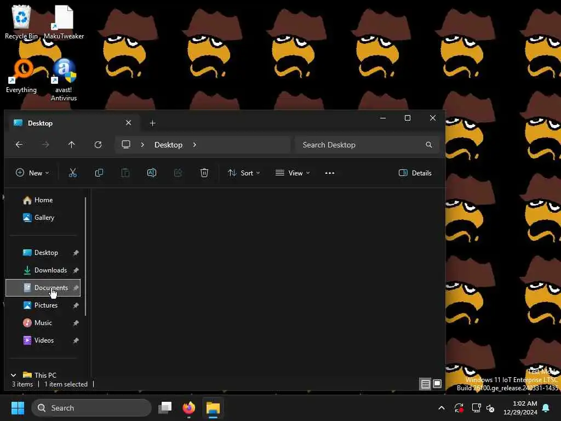Image resolution: width=561 pixels, height=421 pixels.
Task: Switch to large thumbnails view in status bar
Action: [437, 384]
